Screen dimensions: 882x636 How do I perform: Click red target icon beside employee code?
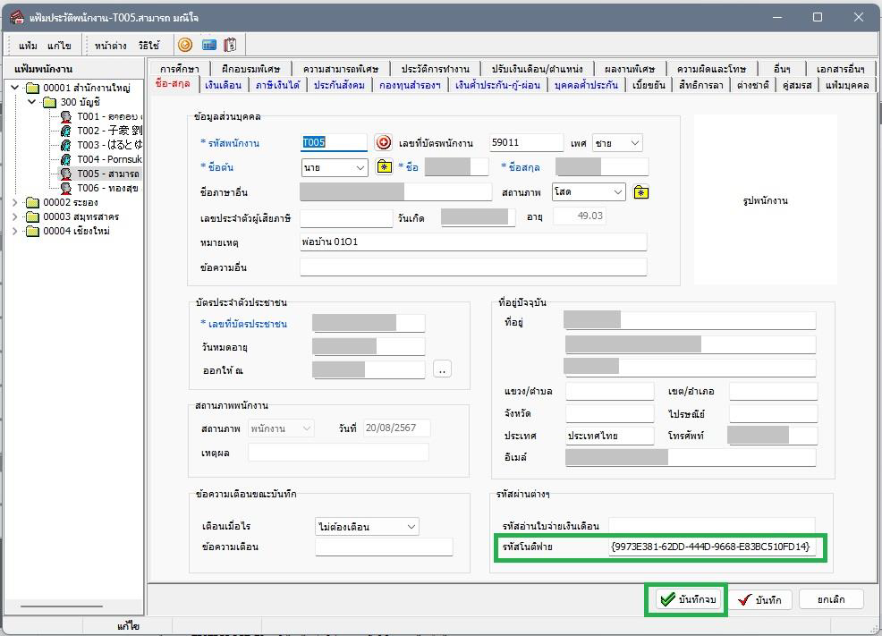383,143
